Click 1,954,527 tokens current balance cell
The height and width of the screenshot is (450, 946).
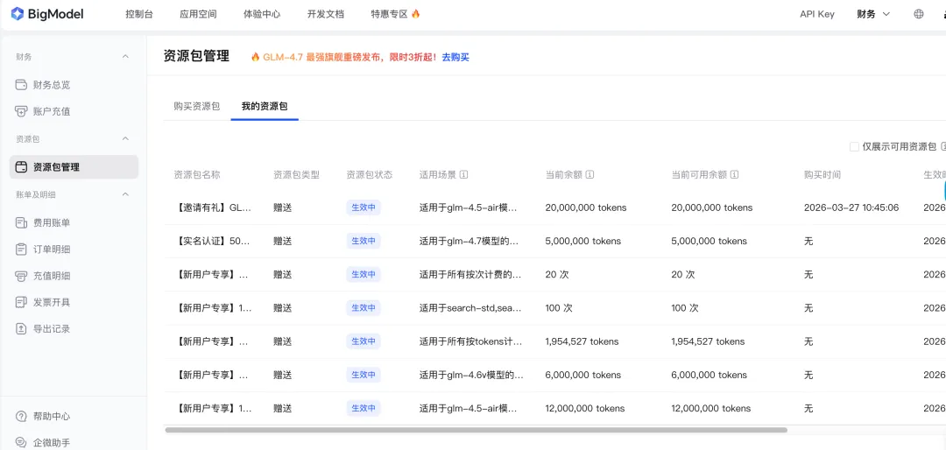[x=582, y=341]
